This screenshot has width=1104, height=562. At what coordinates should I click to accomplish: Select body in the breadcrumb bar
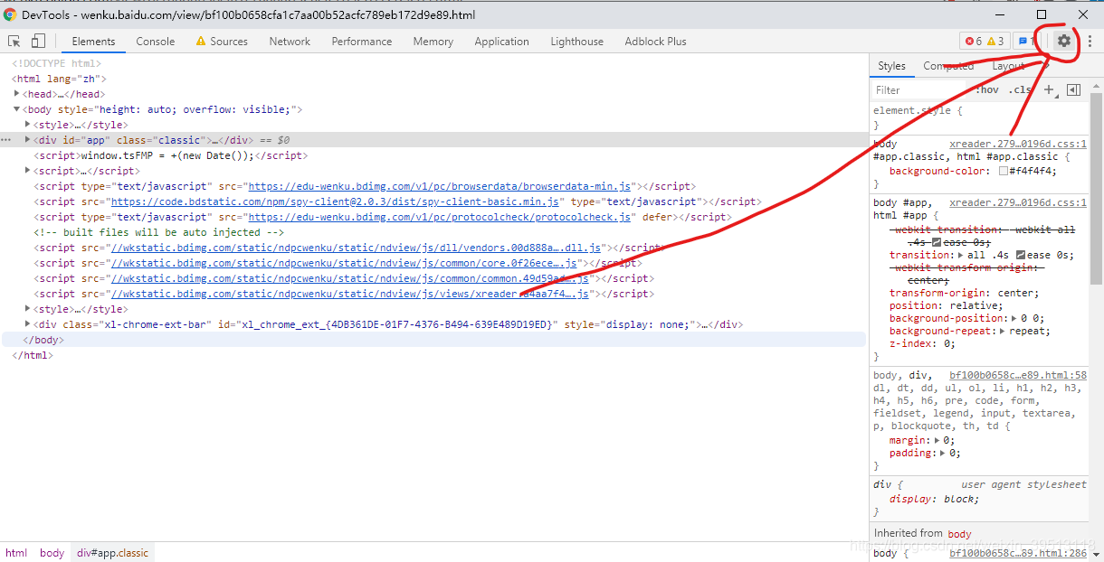pyautogui.click(x=52, y=552)
